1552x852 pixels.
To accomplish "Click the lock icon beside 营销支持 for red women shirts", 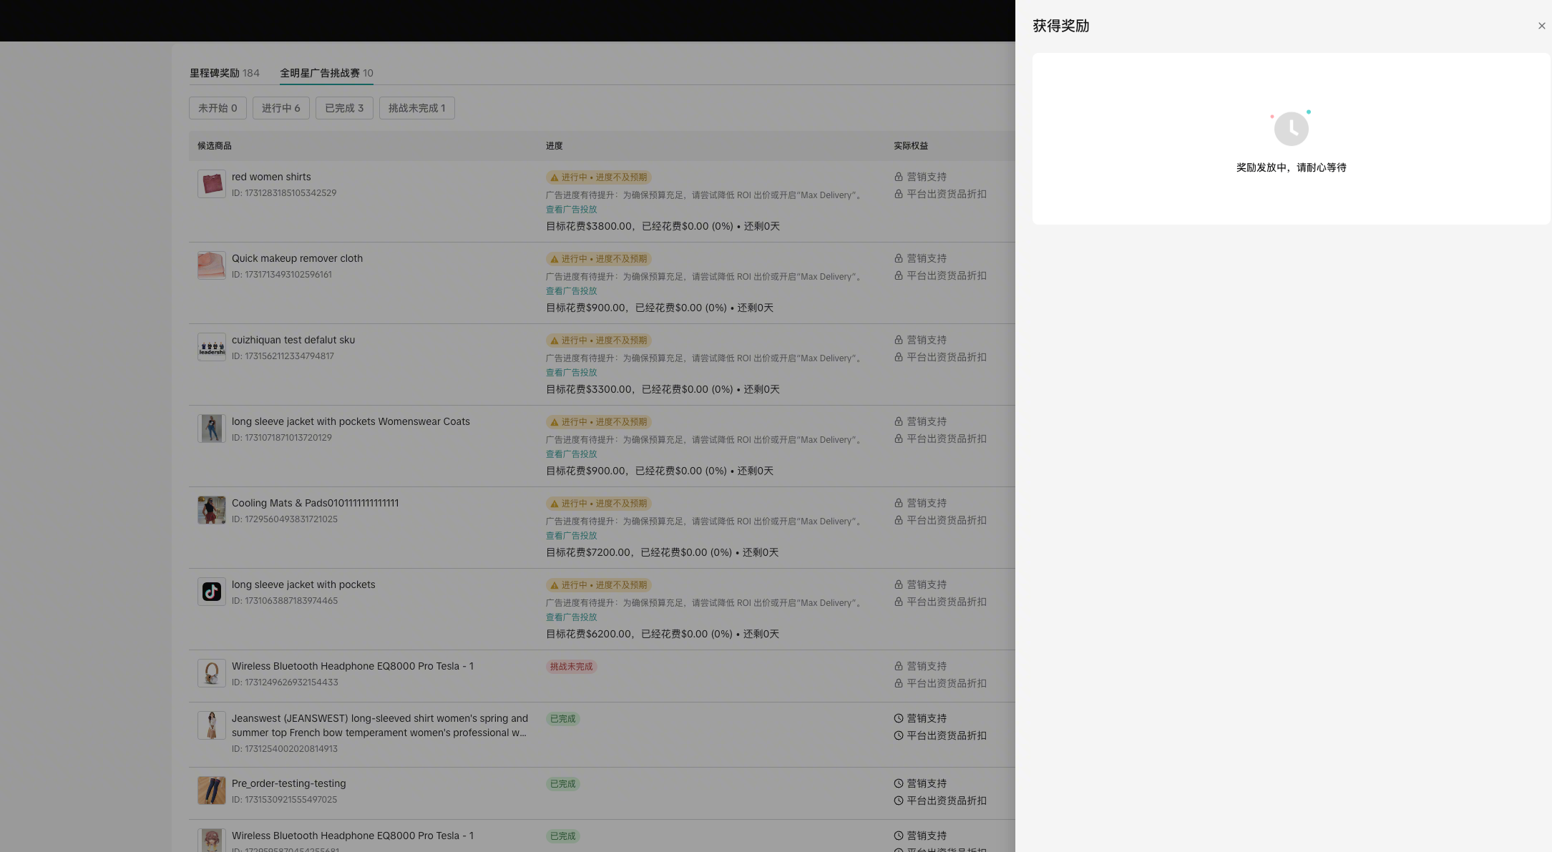I will pos(898,177).
